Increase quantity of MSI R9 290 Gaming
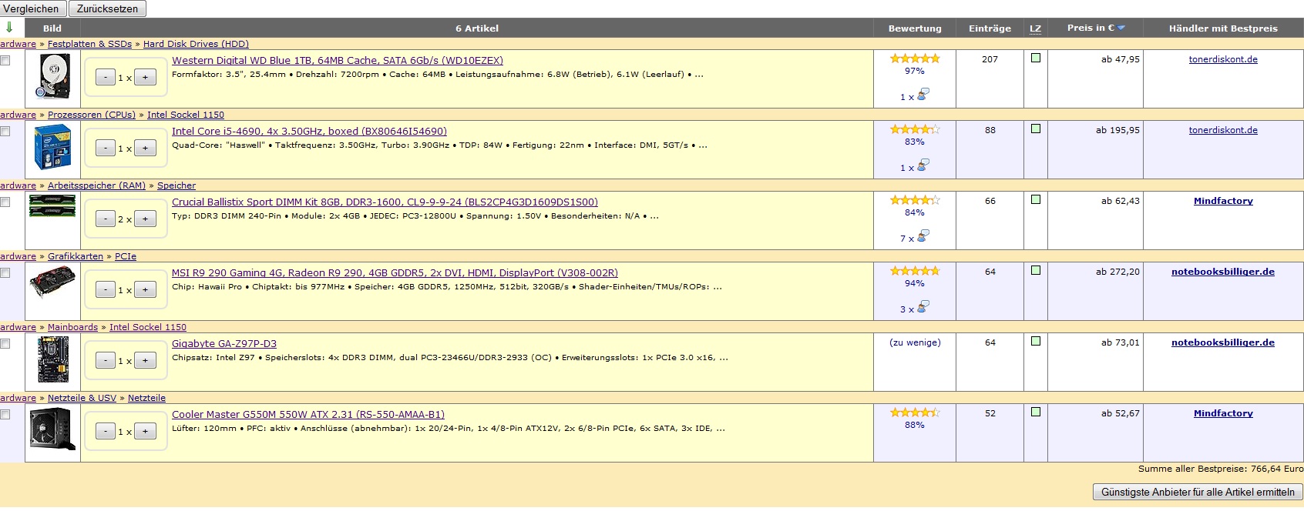Viewport: 1304px width, 511px height. pos(145,289)
